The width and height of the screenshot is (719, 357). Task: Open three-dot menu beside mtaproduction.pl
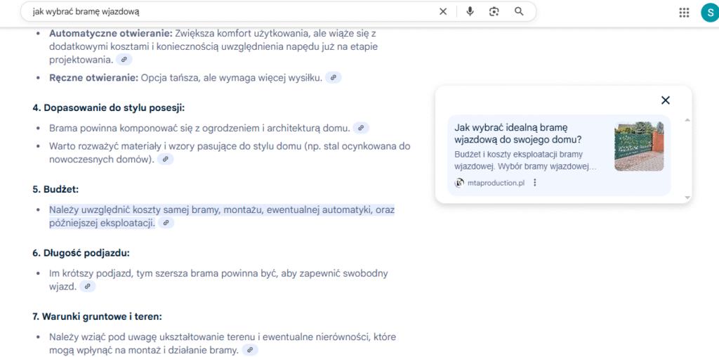tap(535, 183)
